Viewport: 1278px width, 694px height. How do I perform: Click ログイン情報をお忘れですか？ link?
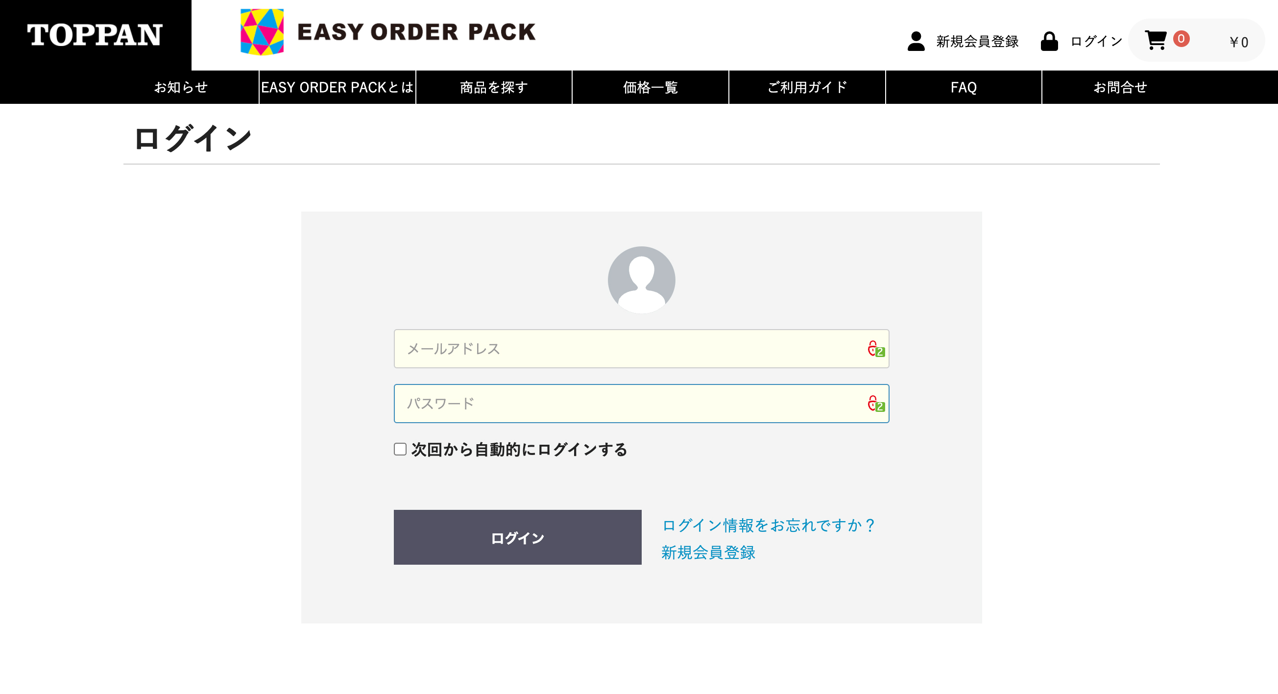point(769,526)
